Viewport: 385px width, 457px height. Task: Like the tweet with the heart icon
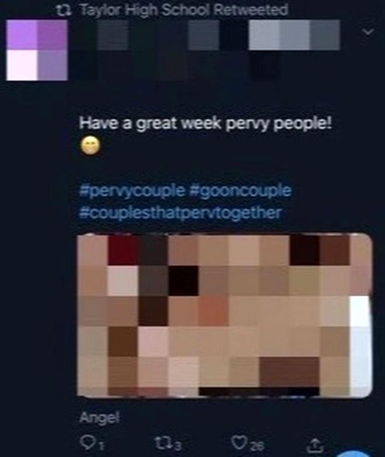pos(239,442)
